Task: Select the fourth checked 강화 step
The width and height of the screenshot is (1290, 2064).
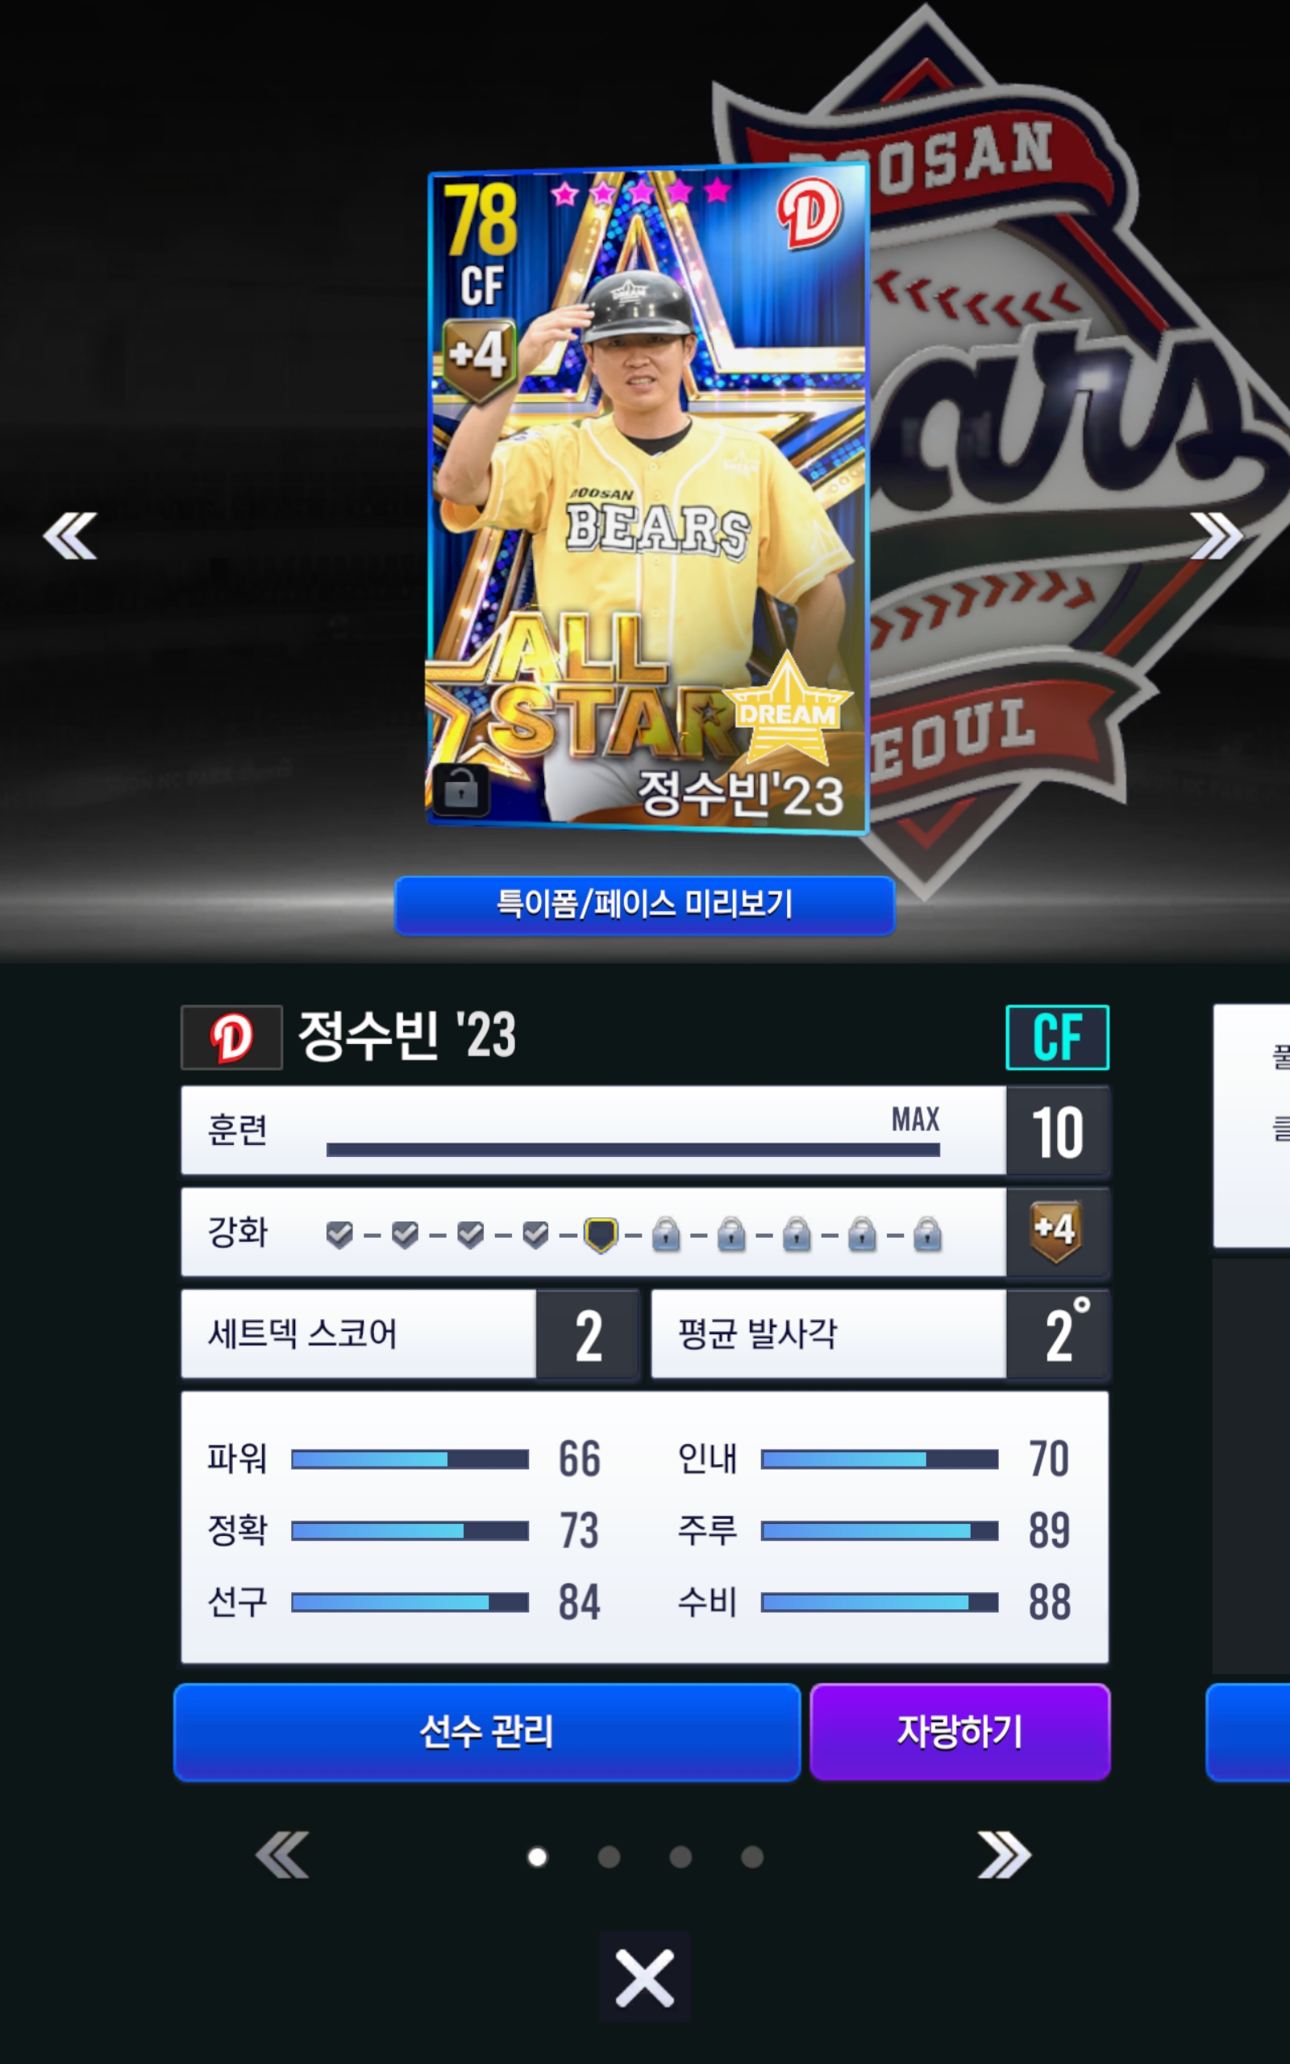Action: (535, 1234)
